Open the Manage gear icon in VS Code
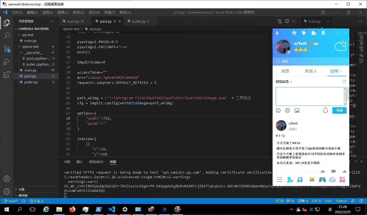This screenshot has width=367, height=215. tap(7, 192)
